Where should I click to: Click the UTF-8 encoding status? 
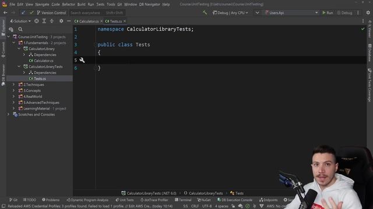[x=207, y=206]
